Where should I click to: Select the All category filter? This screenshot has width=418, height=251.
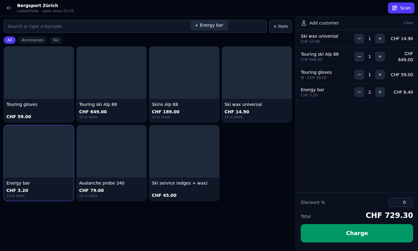point(9,40)
